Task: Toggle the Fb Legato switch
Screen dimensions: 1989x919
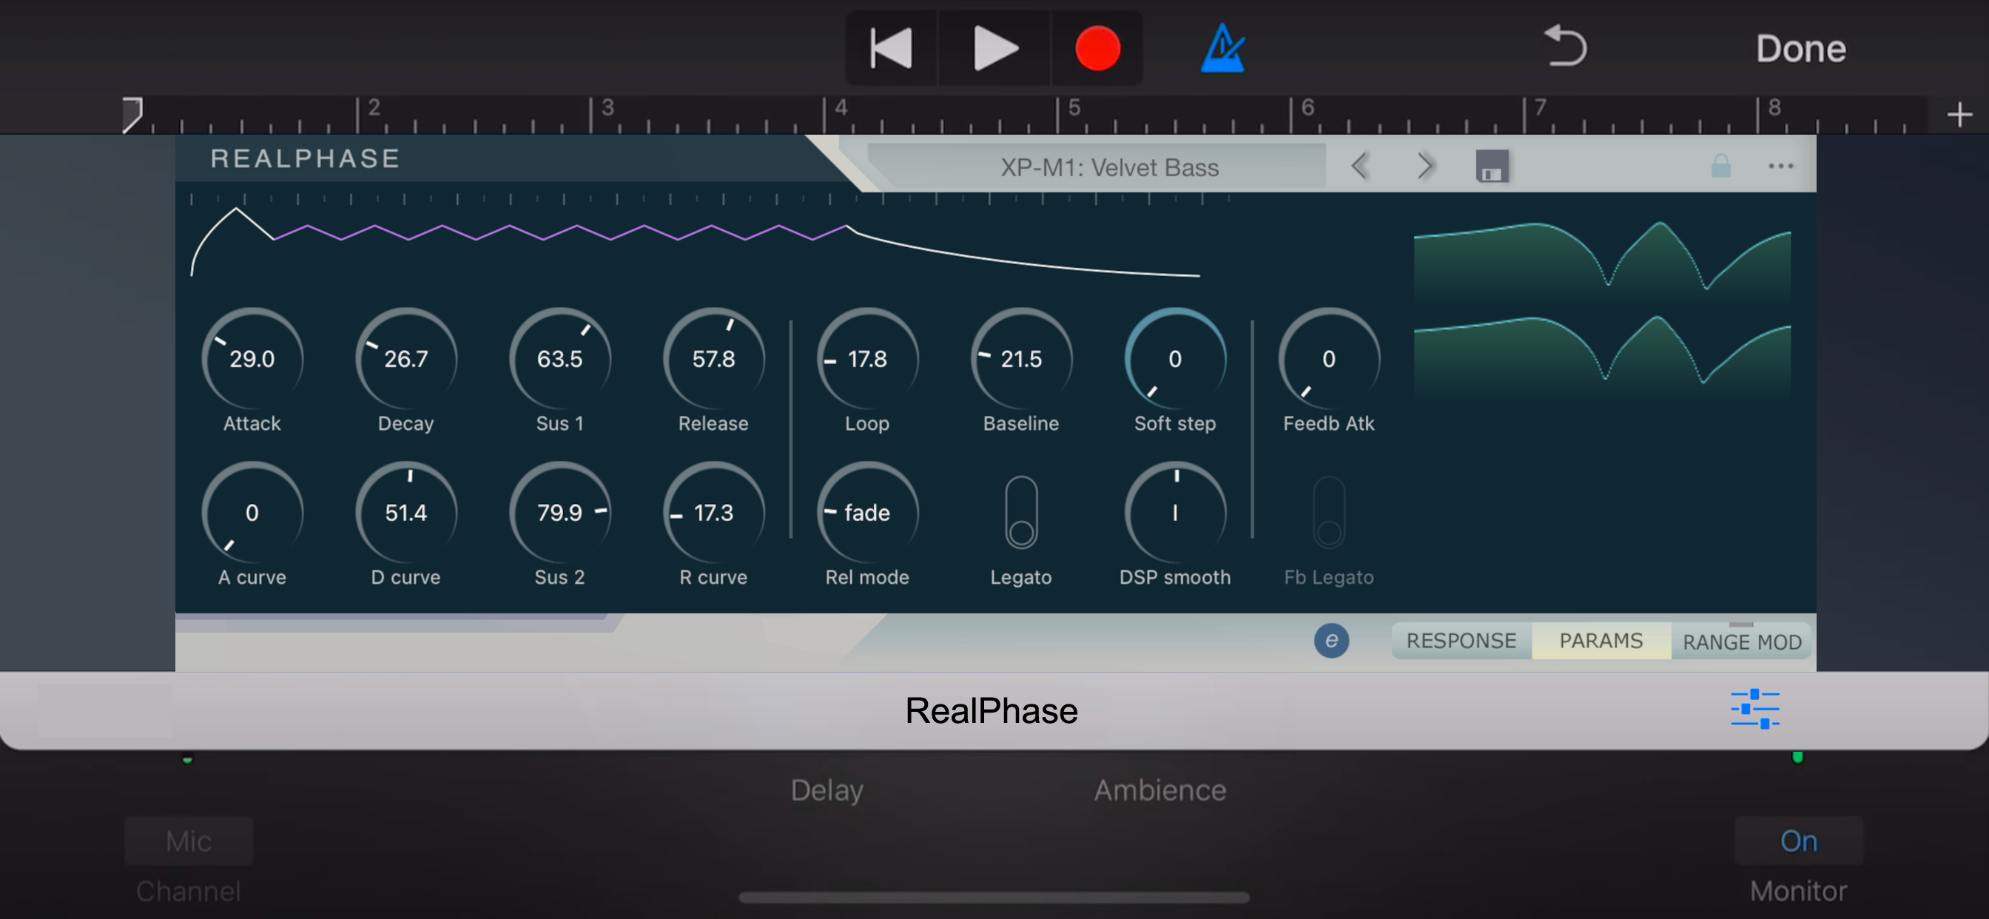Action: point(1328,512)
